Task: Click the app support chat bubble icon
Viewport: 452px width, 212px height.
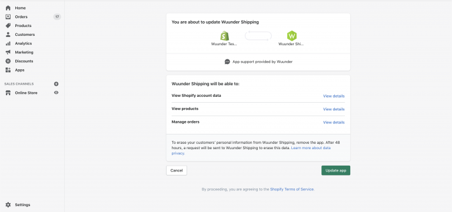Action: click(x=227, y=62)
